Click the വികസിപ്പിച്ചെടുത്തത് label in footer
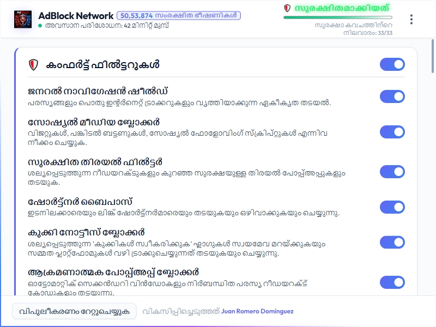 click(181, 311)
